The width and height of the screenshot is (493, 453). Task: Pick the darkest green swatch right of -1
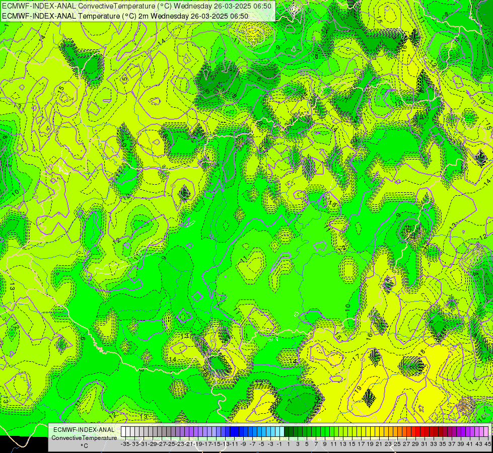[x=287, y=432]
